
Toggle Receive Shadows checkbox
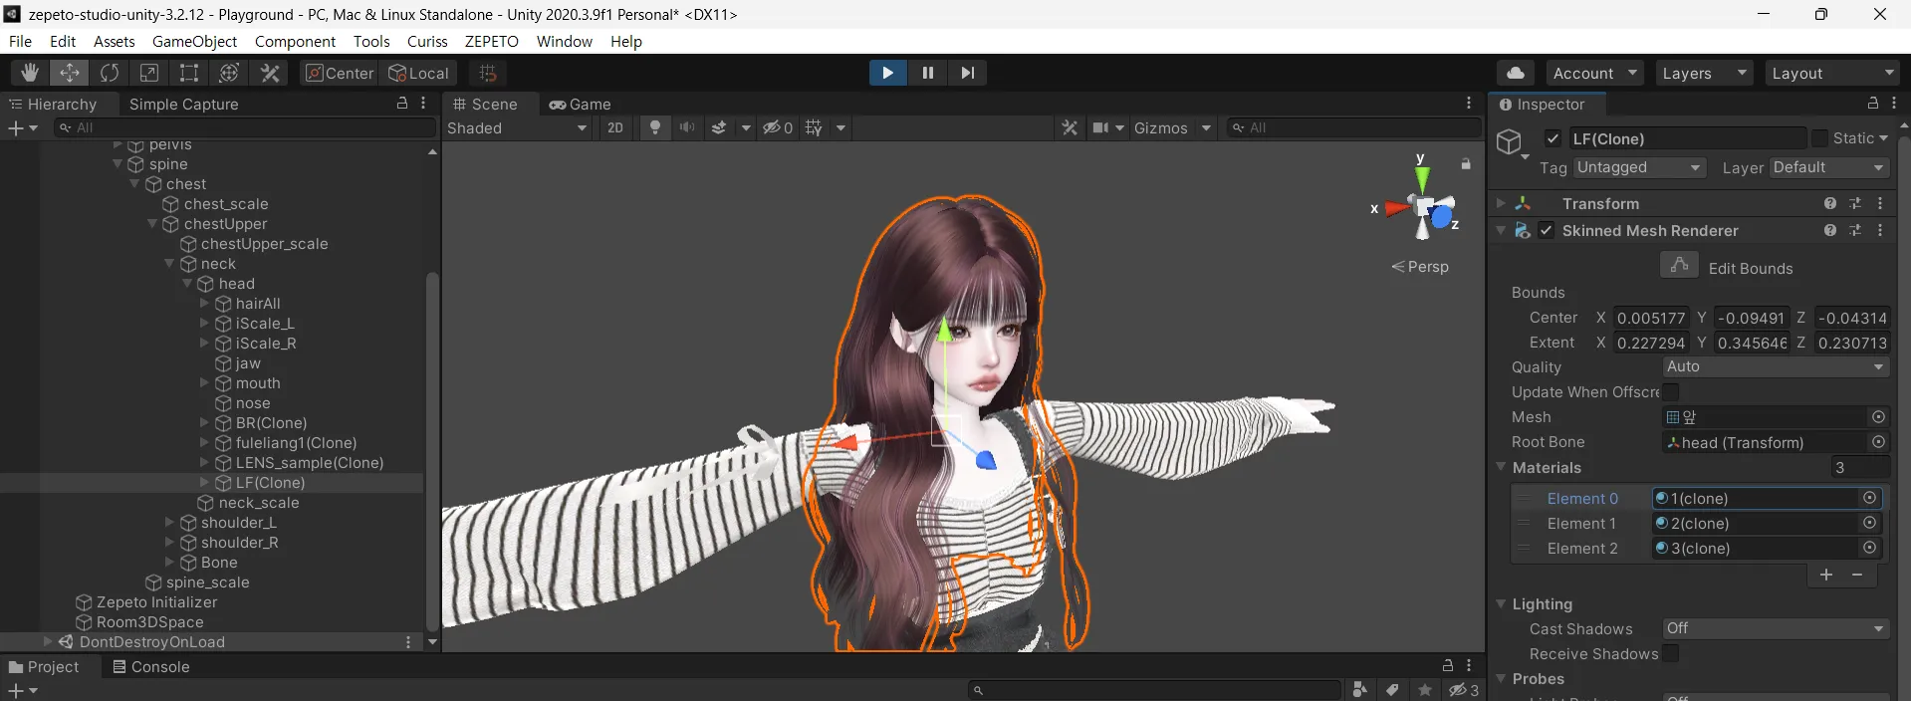1671,653
